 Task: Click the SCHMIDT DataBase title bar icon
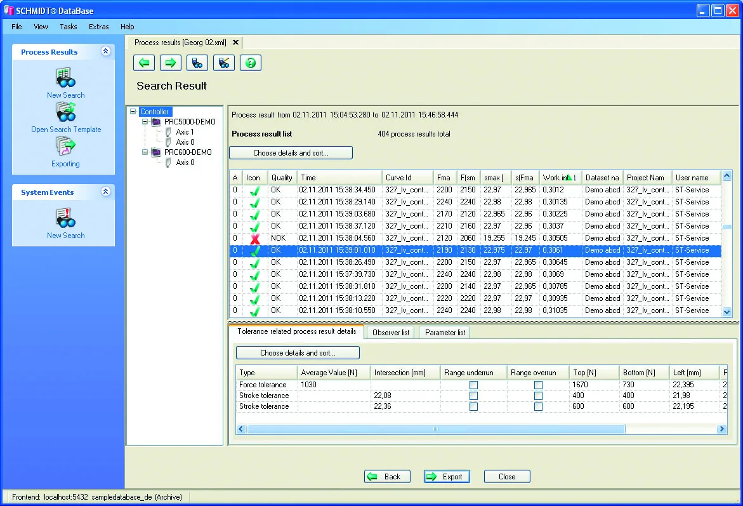coord(8,10)
